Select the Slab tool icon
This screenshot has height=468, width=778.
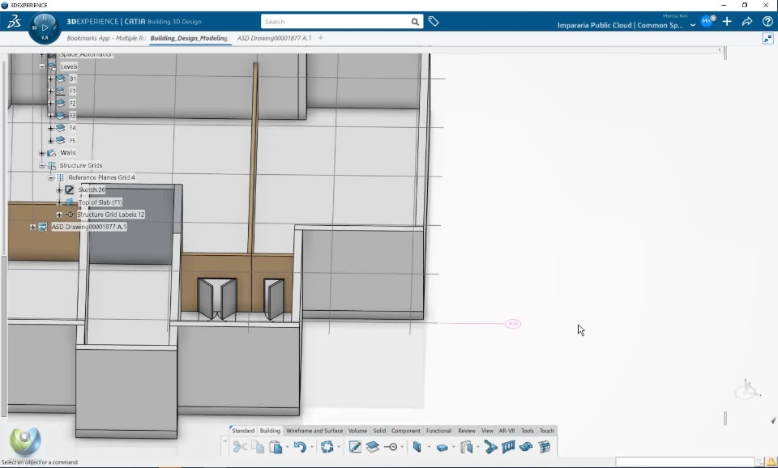tap(442, 447)
